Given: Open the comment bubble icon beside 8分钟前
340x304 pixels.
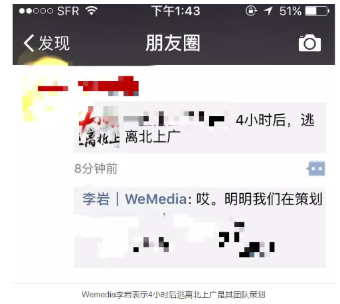Looking at the screenshot, I should click(x=316, y=169).
